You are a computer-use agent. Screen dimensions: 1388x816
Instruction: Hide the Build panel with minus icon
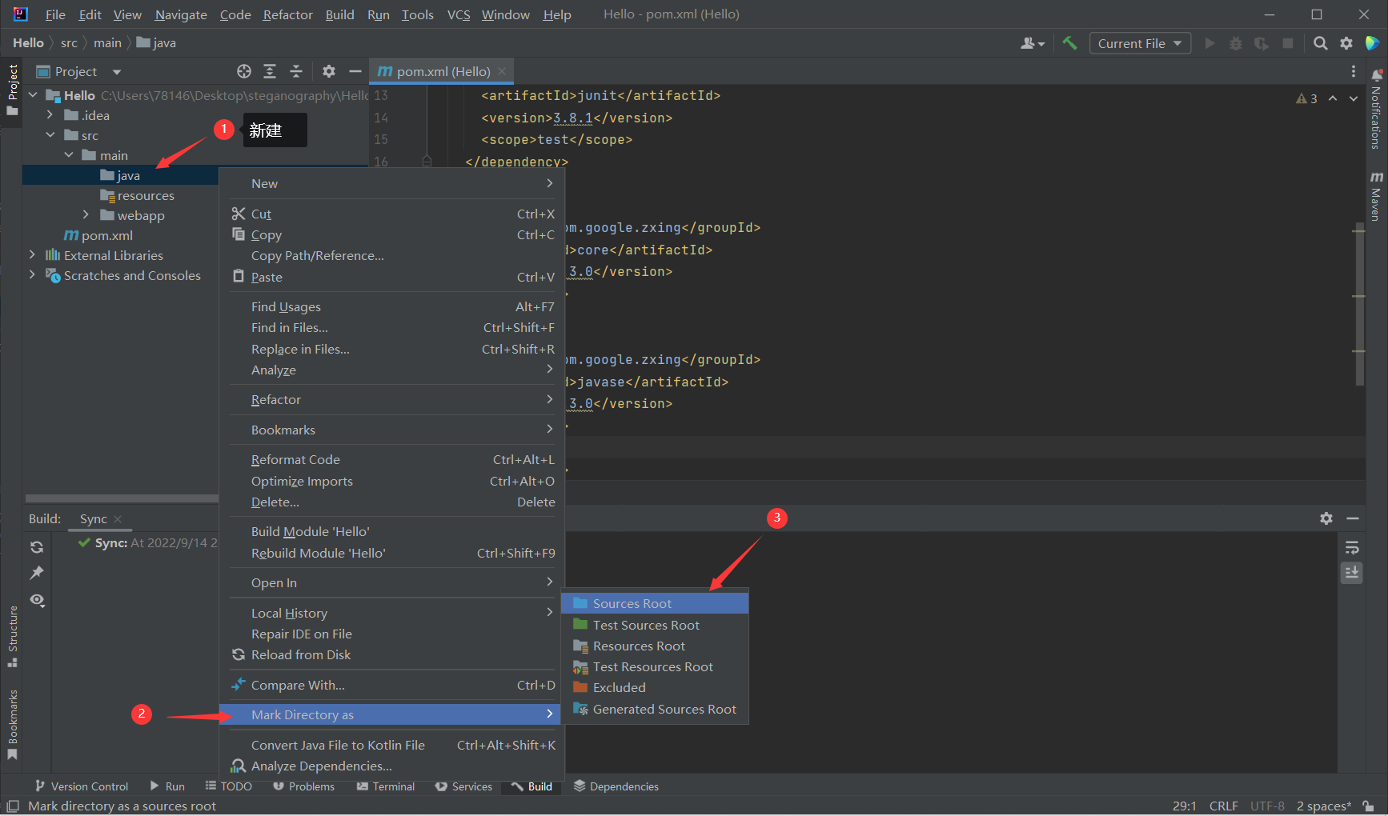coord(1353,518)
